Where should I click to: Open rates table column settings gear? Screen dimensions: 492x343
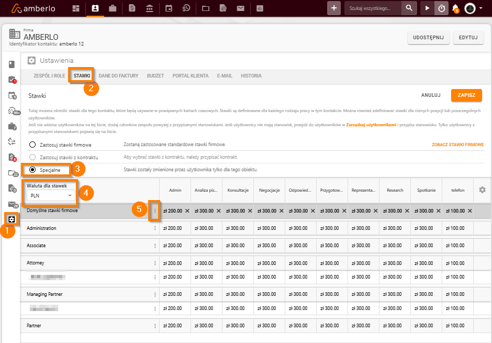click(482, 190)
